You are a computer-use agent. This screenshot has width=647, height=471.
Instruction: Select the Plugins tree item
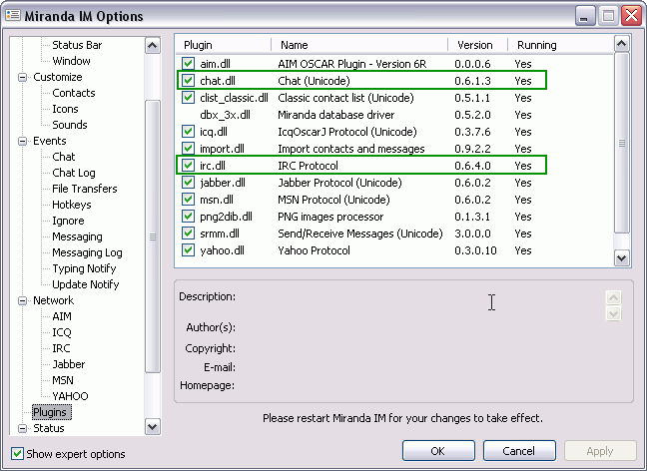coord(50,412)
